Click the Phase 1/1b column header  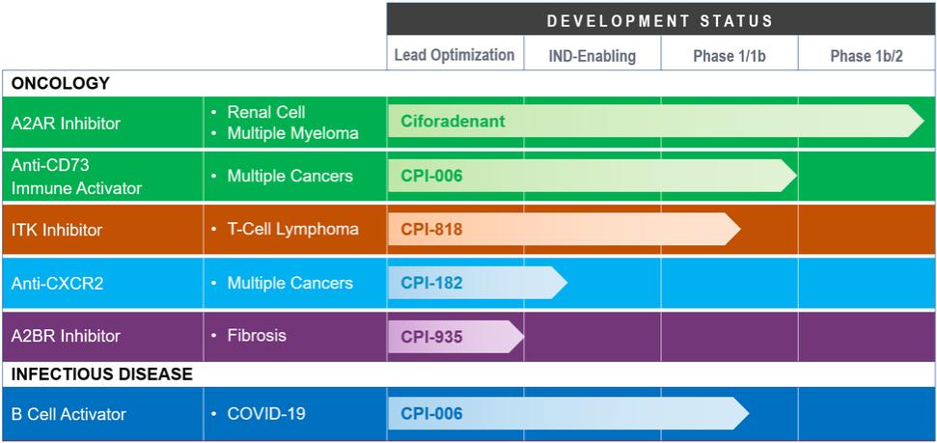(x=729, y=56)
